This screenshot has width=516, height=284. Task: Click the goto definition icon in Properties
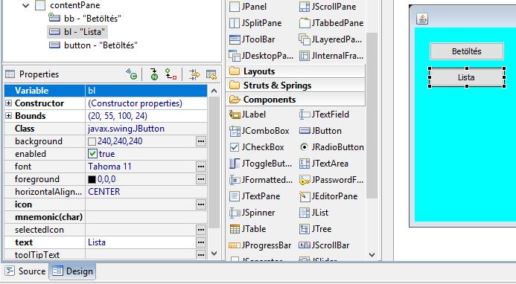click(x=153, y=74)
